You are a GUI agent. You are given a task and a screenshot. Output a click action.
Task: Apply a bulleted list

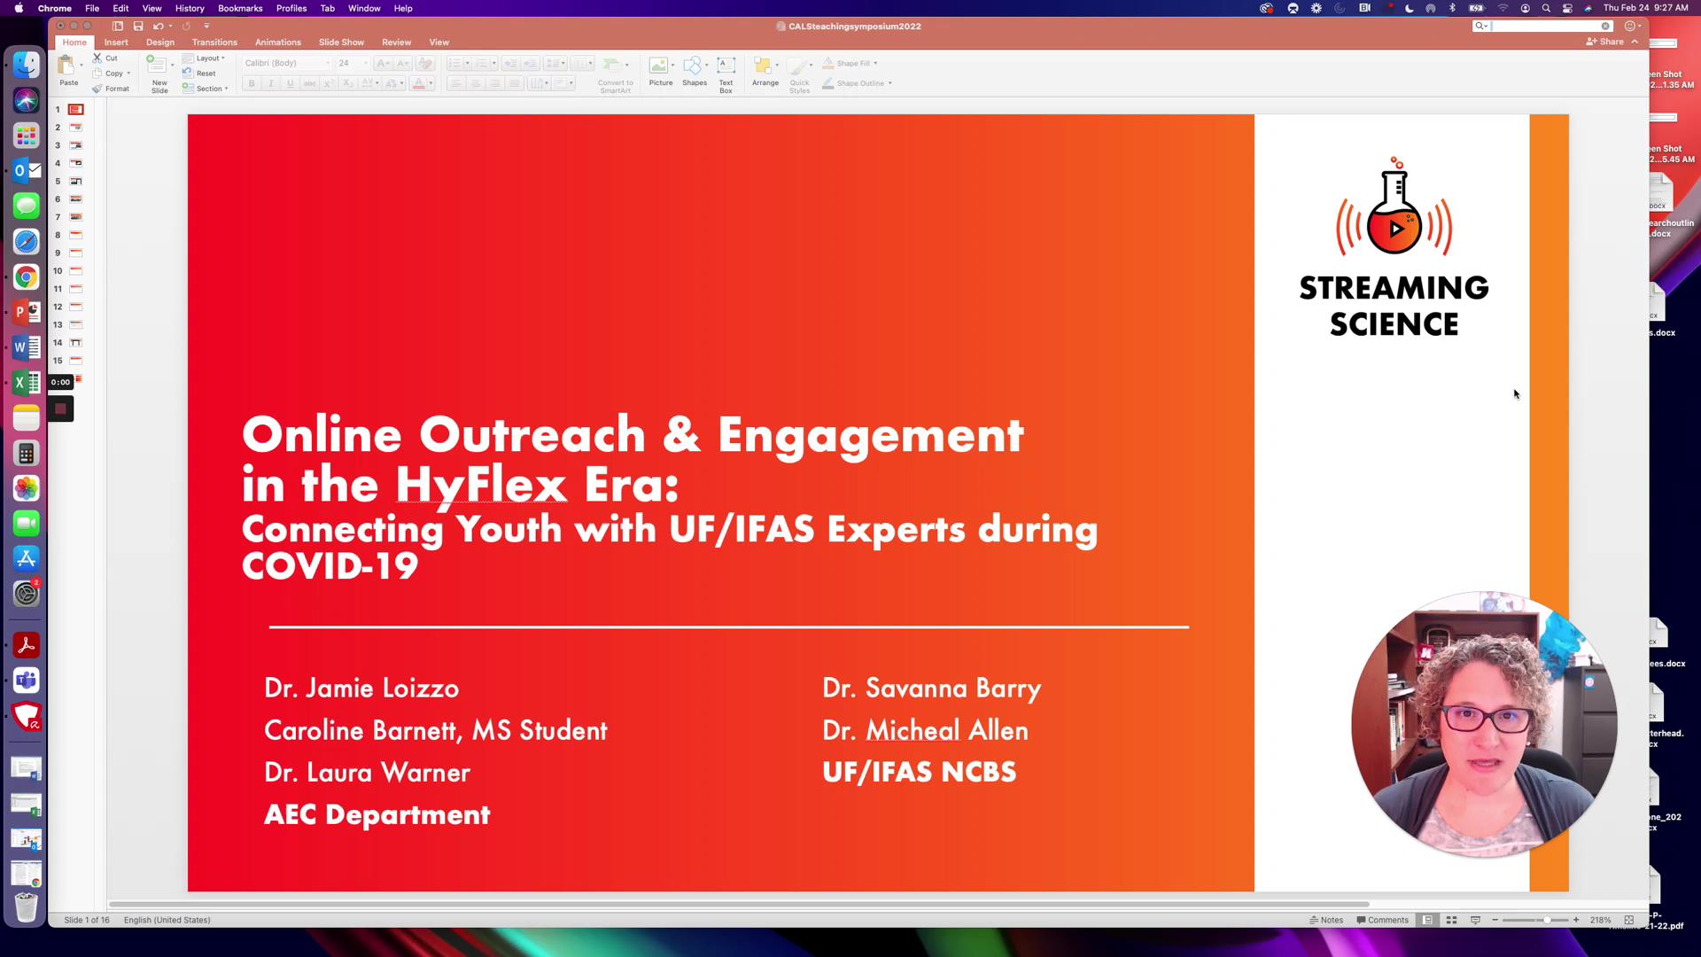tap(454, 63)
